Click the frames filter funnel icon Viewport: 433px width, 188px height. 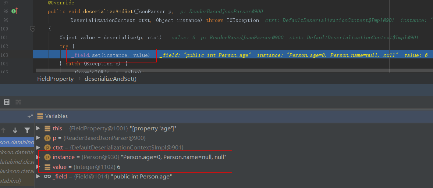tap(27, 130)
